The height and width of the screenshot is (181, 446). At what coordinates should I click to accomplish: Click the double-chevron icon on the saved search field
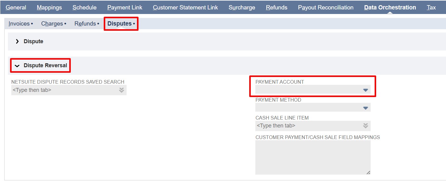coord(121,90)
